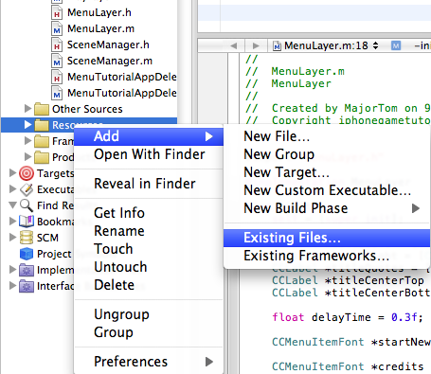Click the blue M method icon in navigation bar

[396, 45]
